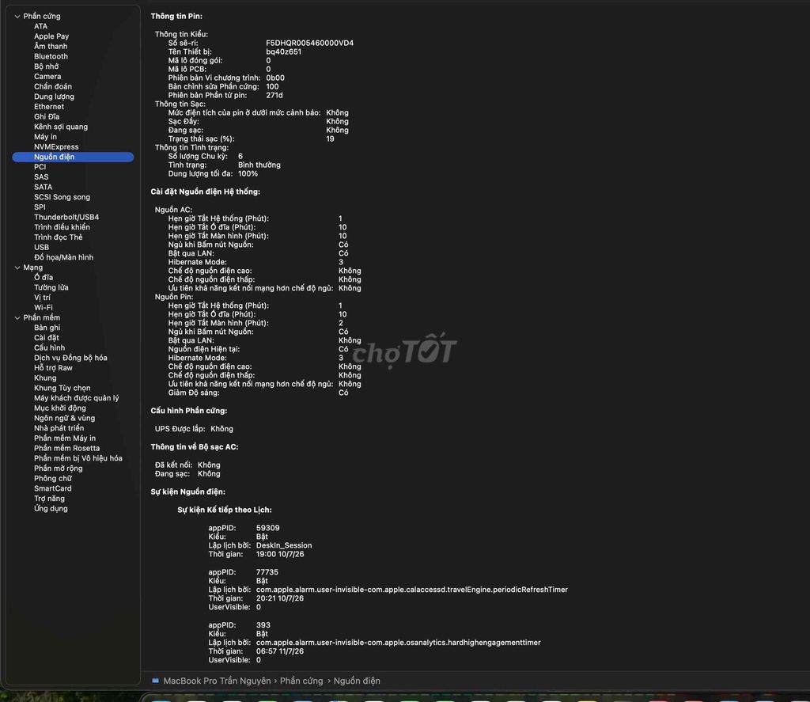Open the Bluetooth hardware entry
The image size is (810, 702).
[x=51, y=56]
